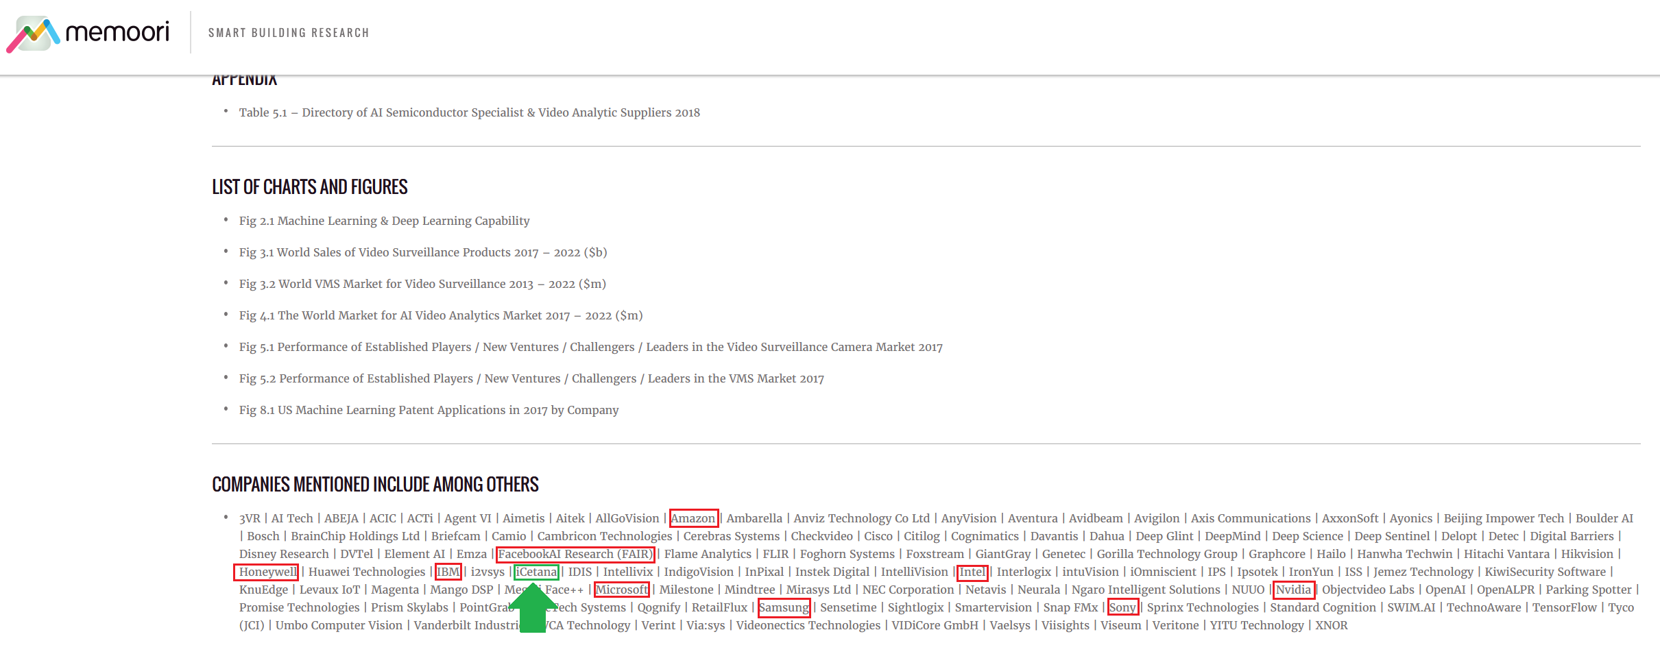This screenshot has width=1660, height=667.
Task: Click the company name NEC Corporation
Action: tap(908, 590)
